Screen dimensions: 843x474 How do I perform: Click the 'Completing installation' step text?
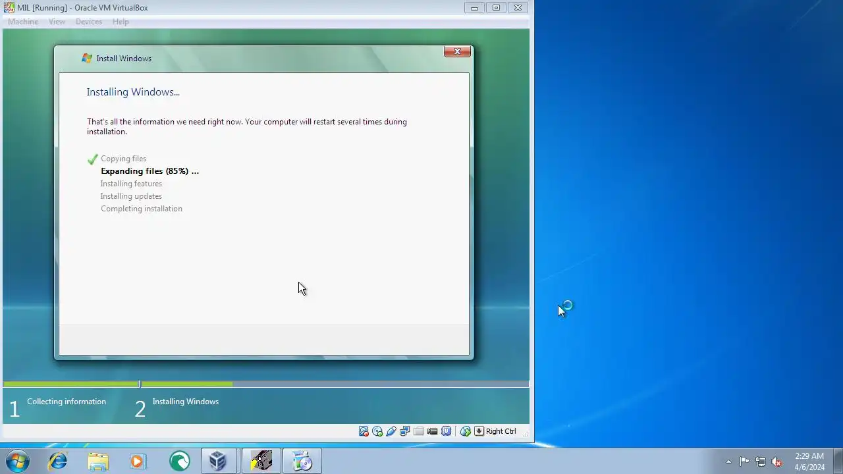[x=142, y=209]
